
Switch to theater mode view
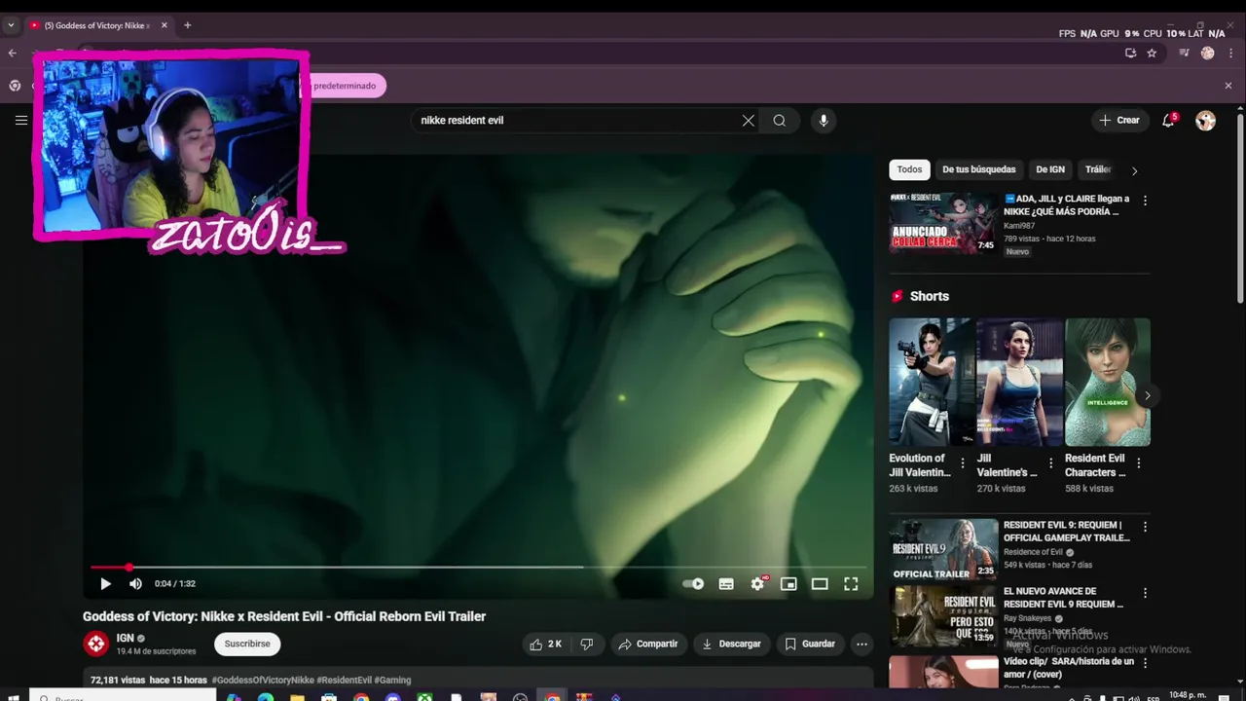tap(820, 584)
